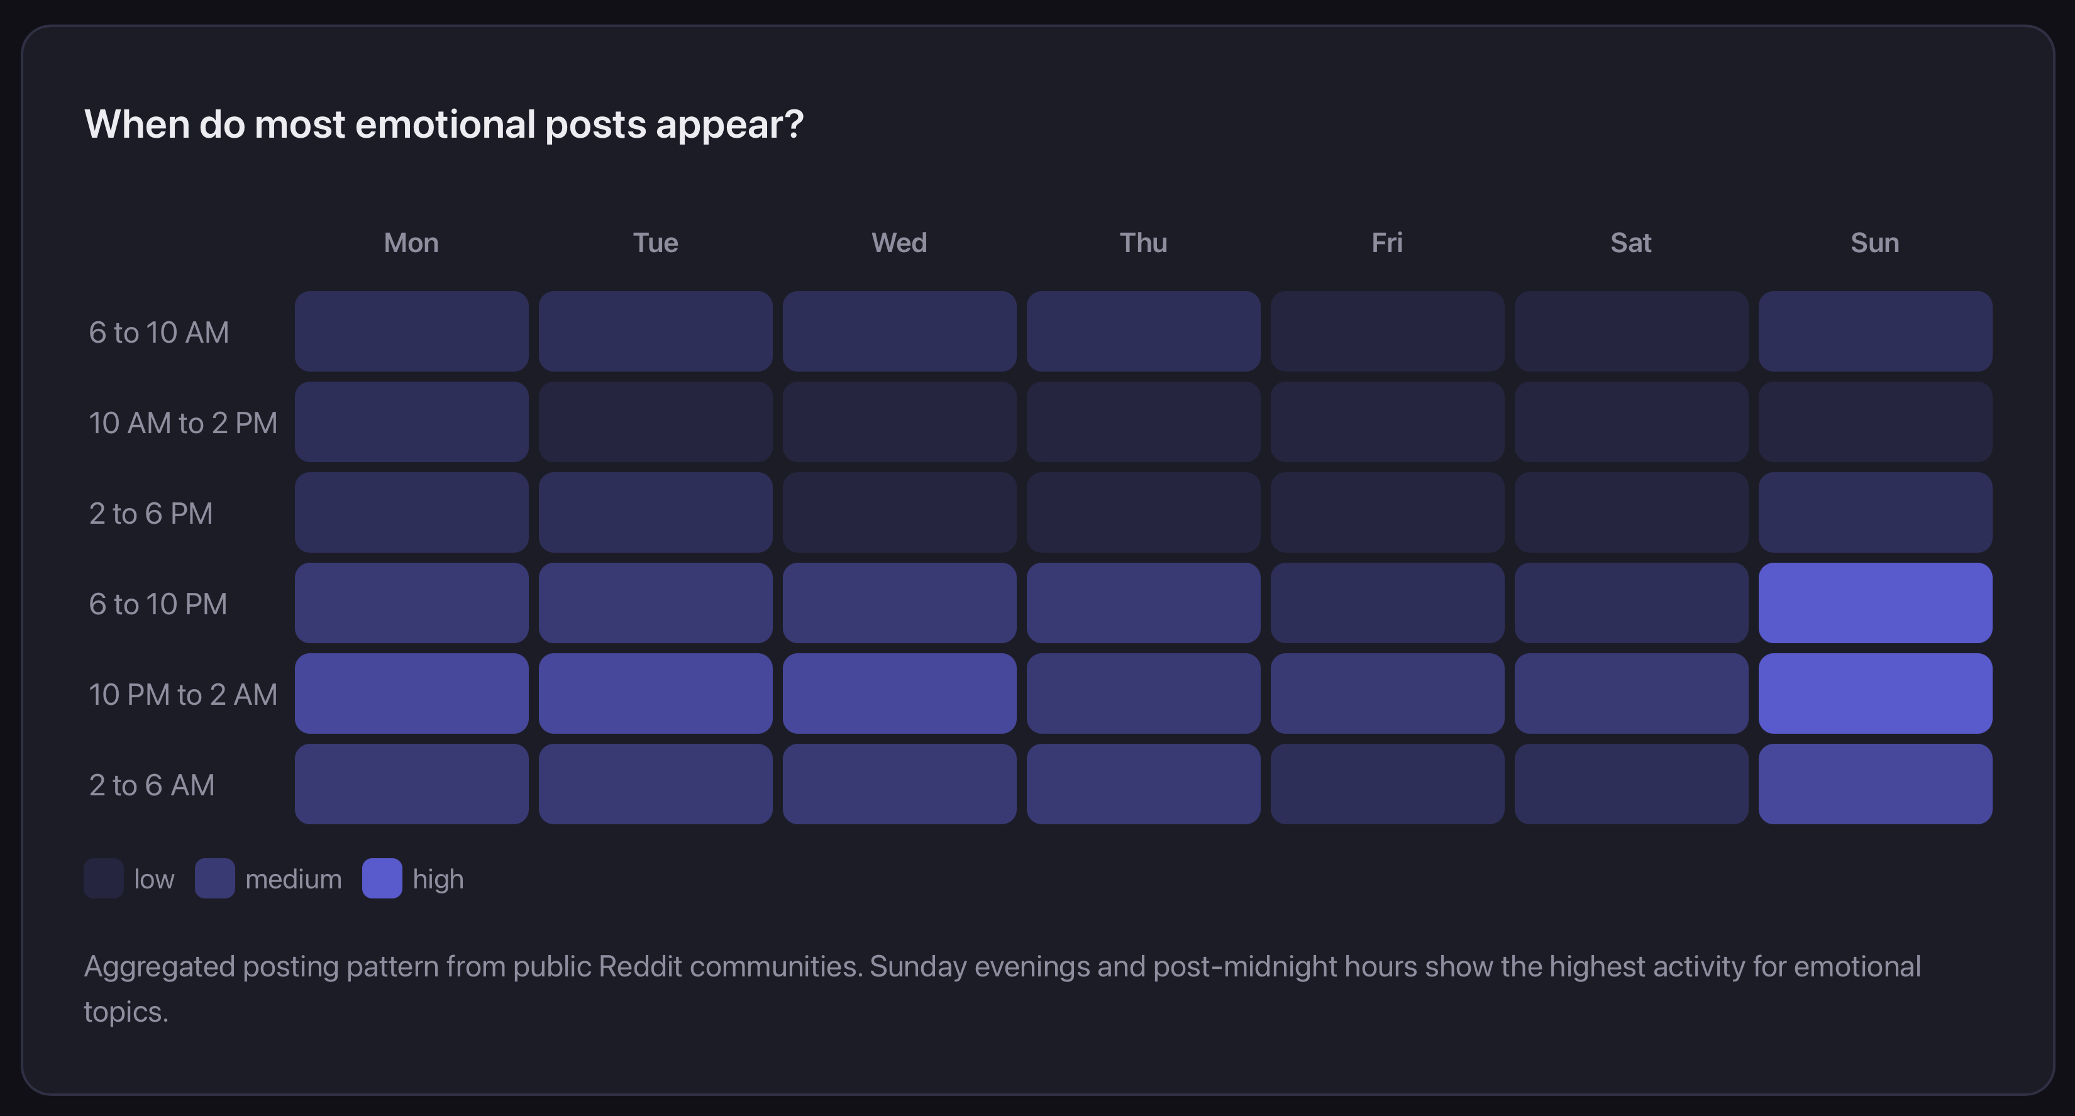Select the 10 PM to 2 AM row label
2075x1116 pixels.
click(183, 694)
